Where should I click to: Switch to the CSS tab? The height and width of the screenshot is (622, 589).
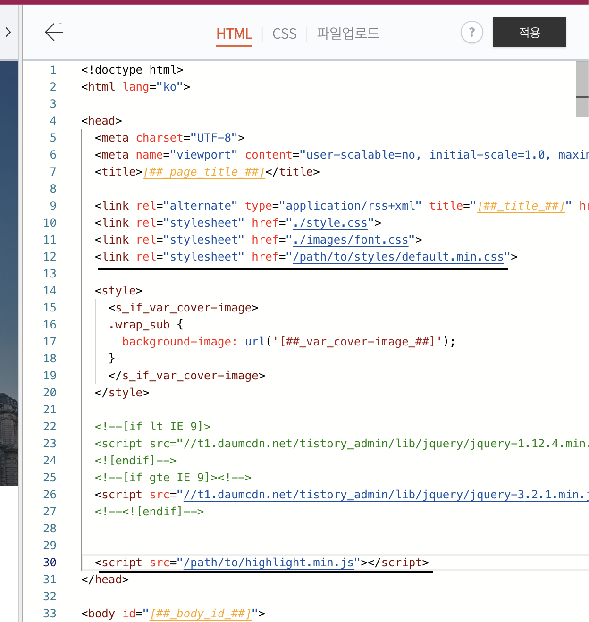point(285,34)
